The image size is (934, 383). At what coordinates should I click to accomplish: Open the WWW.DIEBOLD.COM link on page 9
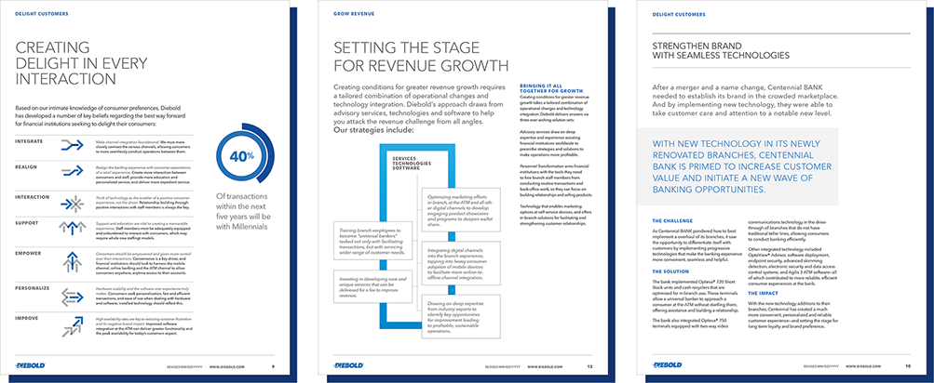226,367
